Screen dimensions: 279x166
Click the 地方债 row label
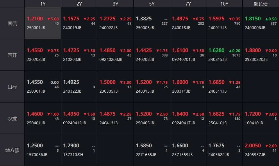click(12, 150)
